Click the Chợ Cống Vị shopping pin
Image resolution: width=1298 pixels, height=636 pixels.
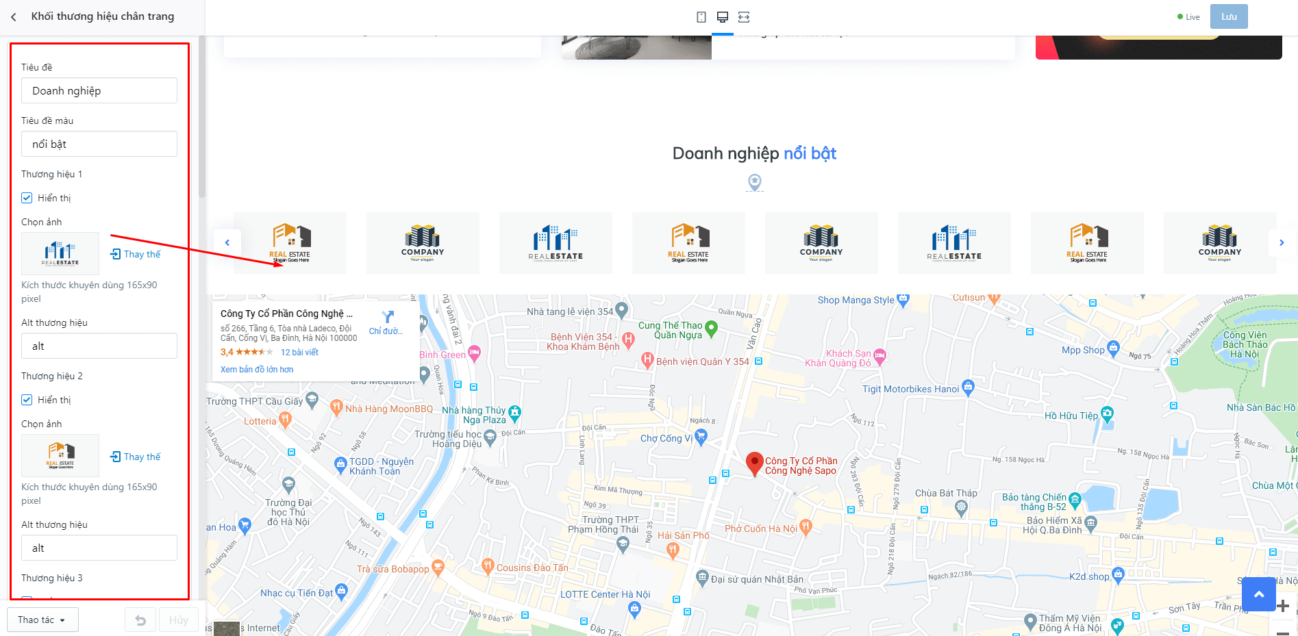tap(701, 437)
